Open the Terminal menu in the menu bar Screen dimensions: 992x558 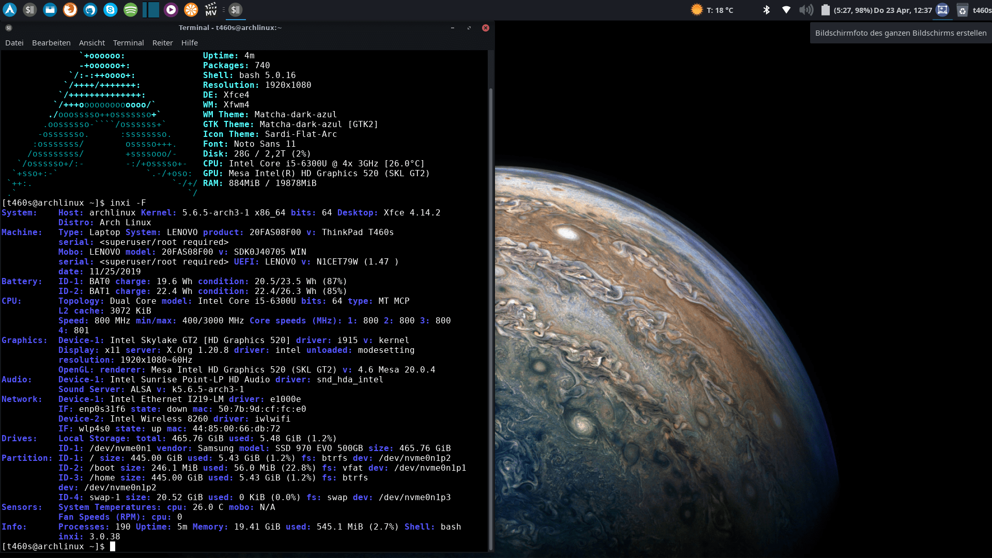click(x=129, y=43)
